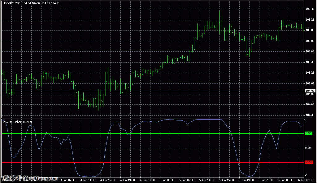317x183 pixels.
Task: Select the 4 Jun 07:30 time label
Action: [x=67, y=180]
